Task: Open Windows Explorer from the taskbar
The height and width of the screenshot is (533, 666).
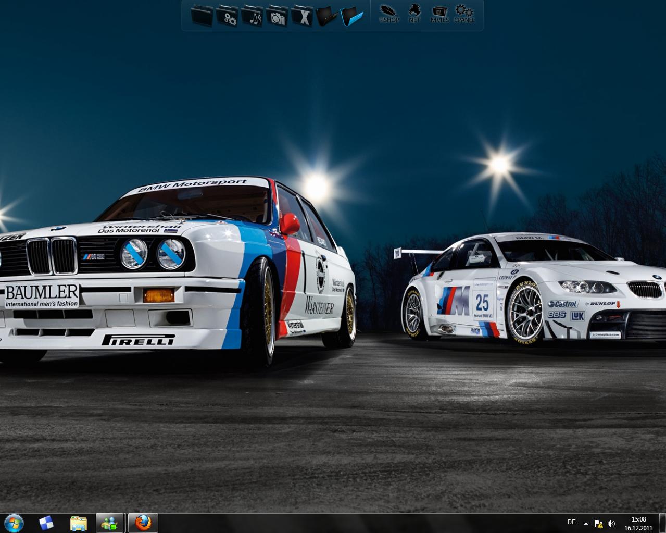Action: [x=78, y=523]
